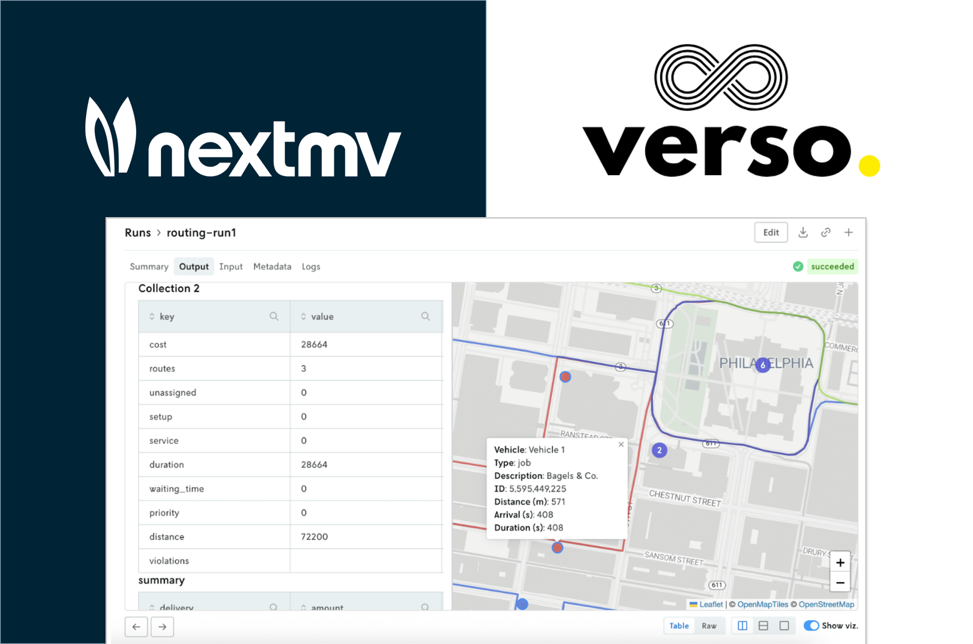973x644 pixels.
Task: Select the side-by-side split view icon
Action: pos(742,626)
